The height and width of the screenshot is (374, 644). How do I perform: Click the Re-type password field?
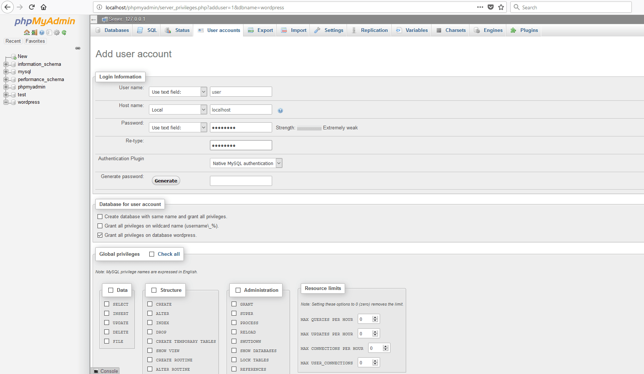click(241, 145)
